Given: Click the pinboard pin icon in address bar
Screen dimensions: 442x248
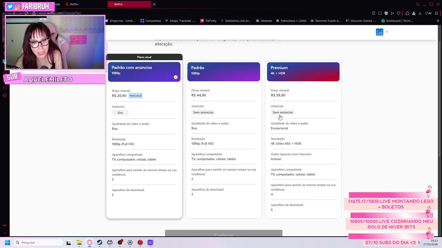Looking at the screenshot, I should coord(374,13).
